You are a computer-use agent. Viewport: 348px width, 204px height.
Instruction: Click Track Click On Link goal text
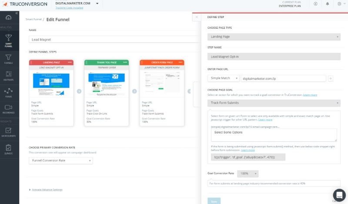[x=97, y=114]
